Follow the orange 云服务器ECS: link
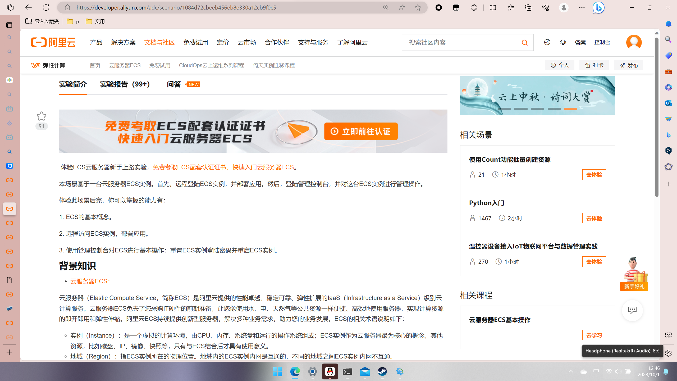Viewport: 677px width, 381px height. tap(90, 281)
